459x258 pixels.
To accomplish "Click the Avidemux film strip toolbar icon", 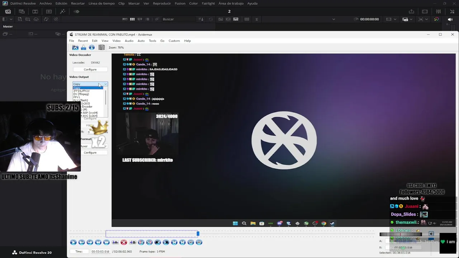I will tap(101, 47).
